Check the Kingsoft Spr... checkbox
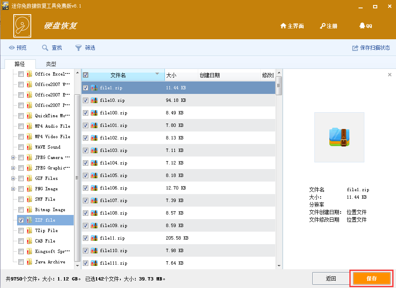 pyautogui.click(x=21, y=252)
